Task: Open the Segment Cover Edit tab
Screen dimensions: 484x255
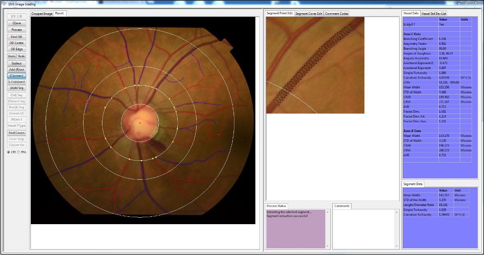Action: click(309, 14)
